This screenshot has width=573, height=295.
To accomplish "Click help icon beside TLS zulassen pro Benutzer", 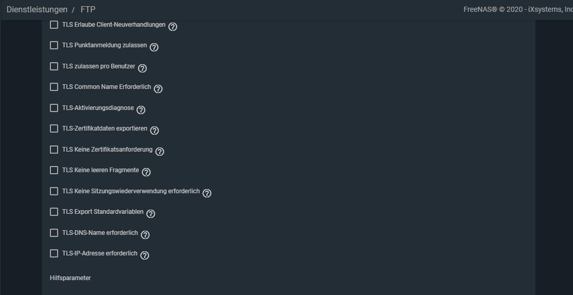I will [x=142, y=68].
